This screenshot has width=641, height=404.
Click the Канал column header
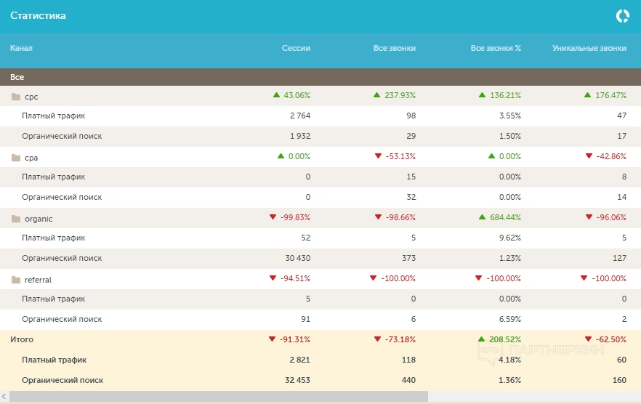[21, 49]
